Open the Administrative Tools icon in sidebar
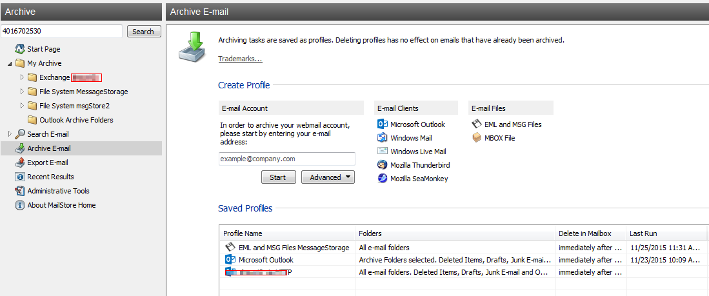709x296 pixels. pos(19,191)
